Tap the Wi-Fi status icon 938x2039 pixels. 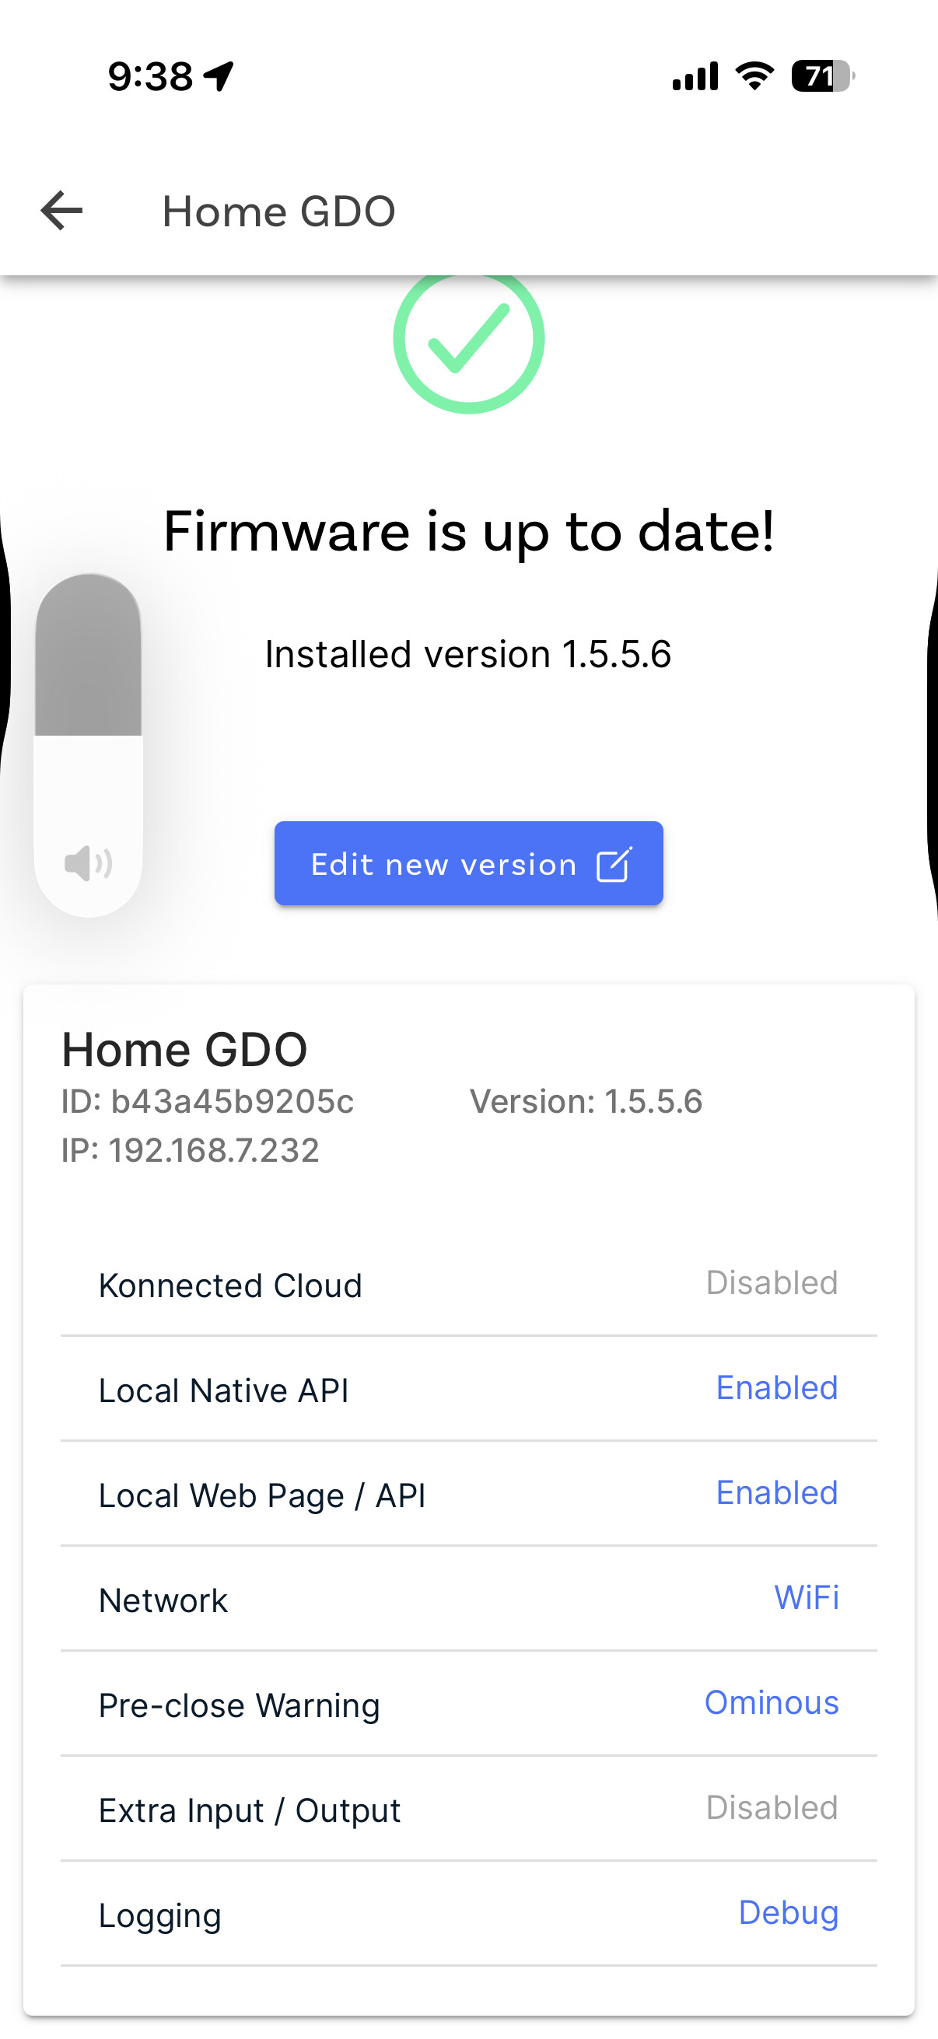754,76
